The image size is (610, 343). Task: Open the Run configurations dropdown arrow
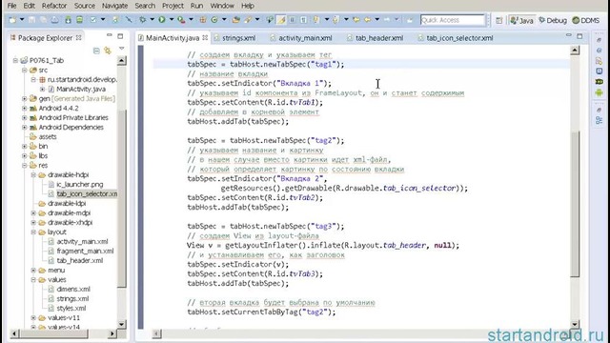[172, 20]
